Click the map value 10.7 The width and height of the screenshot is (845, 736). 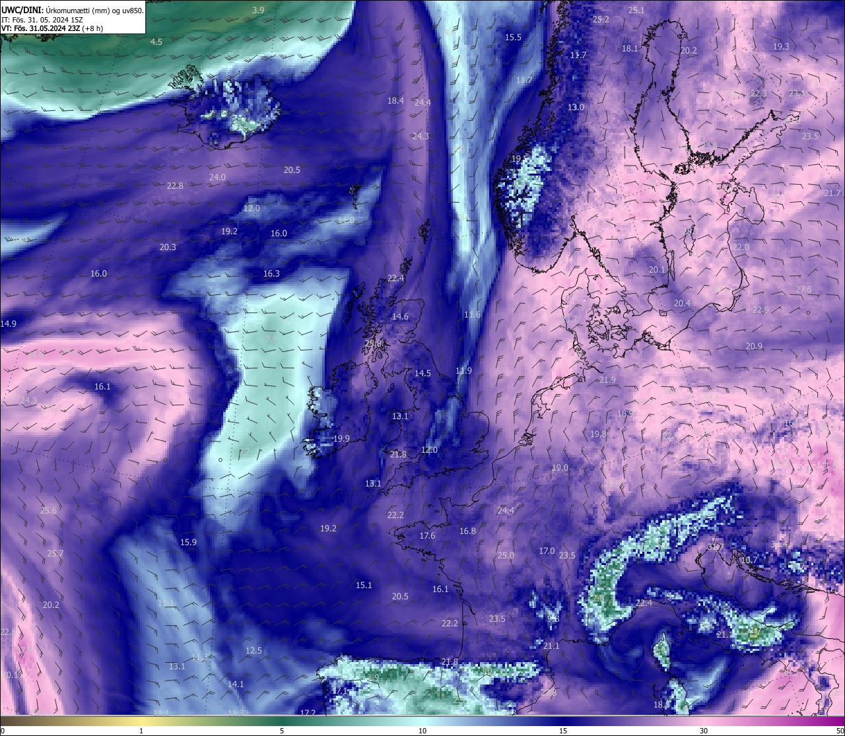(x=749, y=560)
